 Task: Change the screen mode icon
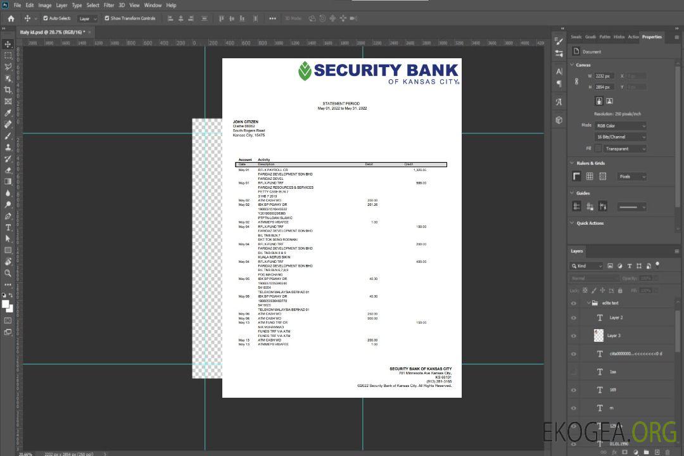(8, 332)
